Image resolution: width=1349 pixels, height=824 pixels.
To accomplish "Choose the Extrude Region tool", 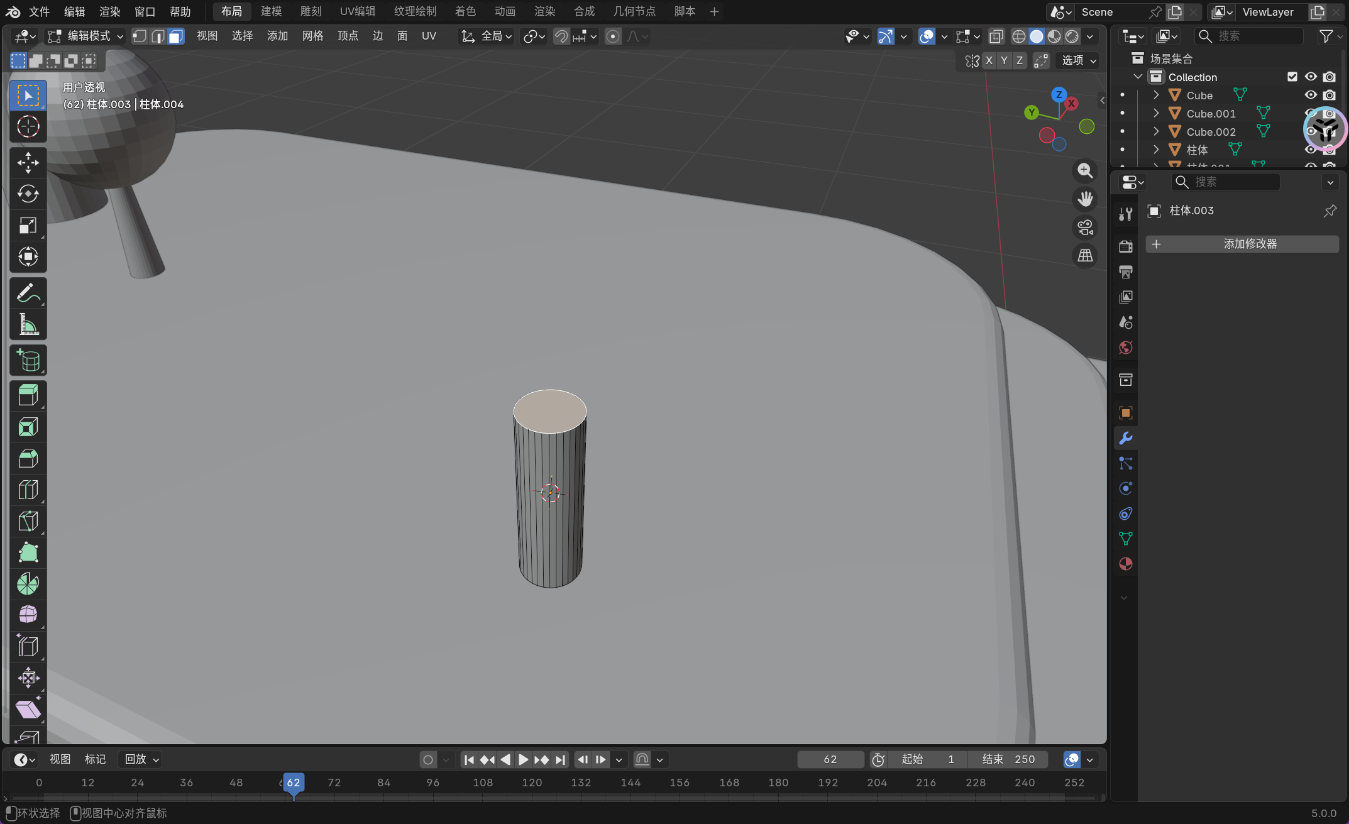I will click(28, 396).
